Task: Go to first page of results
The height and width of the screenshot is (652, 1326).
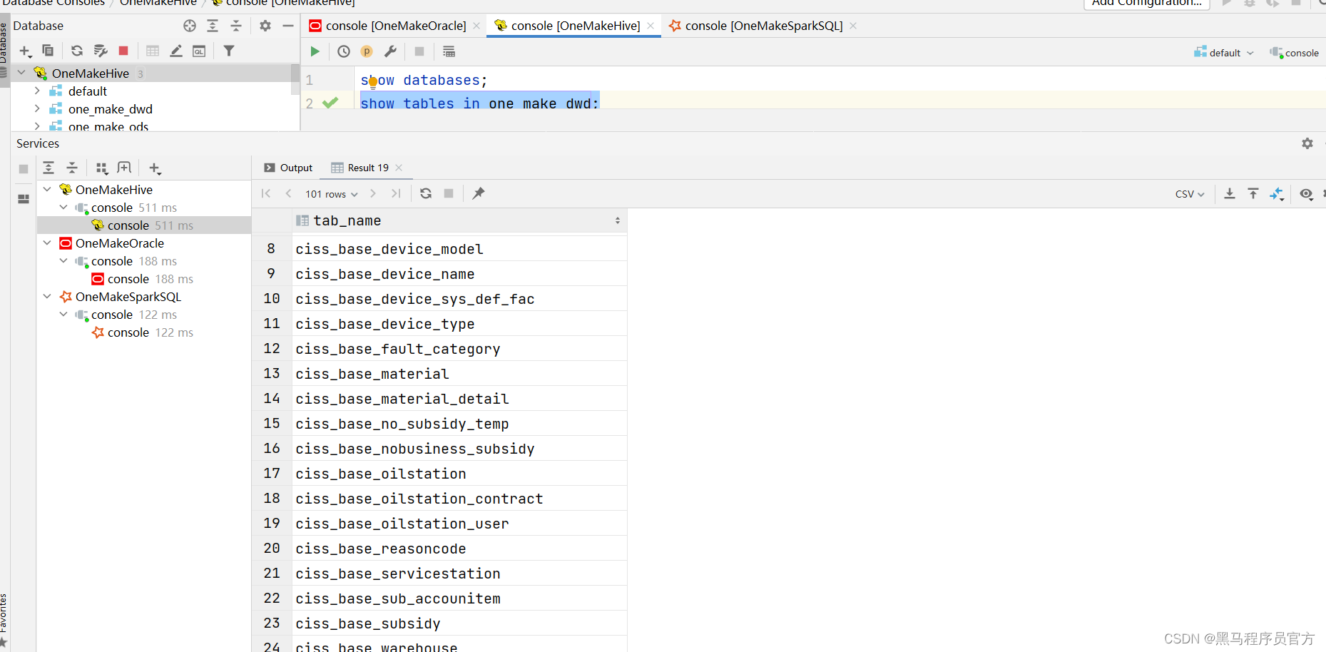Action: point(266,193)
